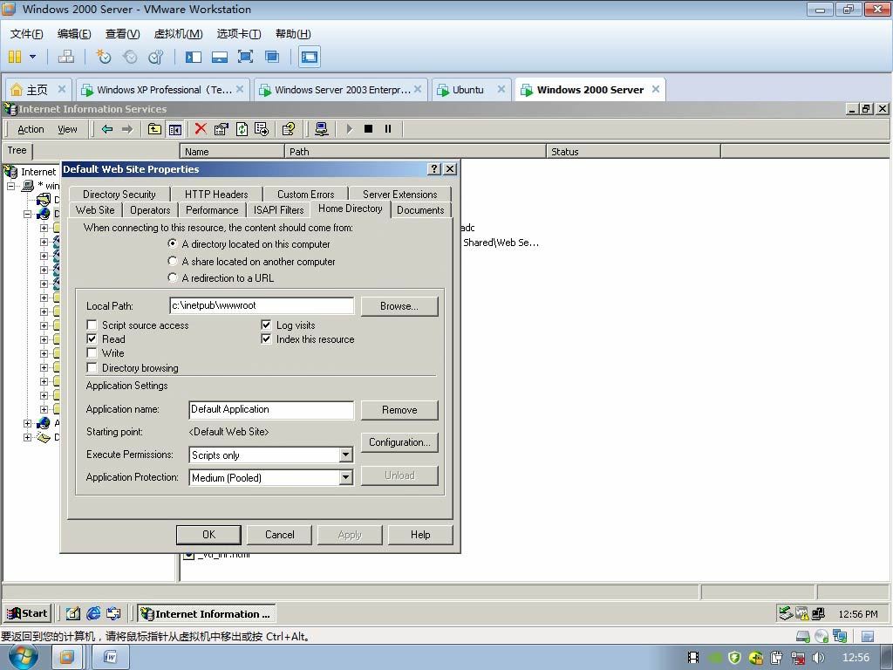Enable the Write checkbox
The height and width of the screenshot is (670, 893).
(92, 353)
